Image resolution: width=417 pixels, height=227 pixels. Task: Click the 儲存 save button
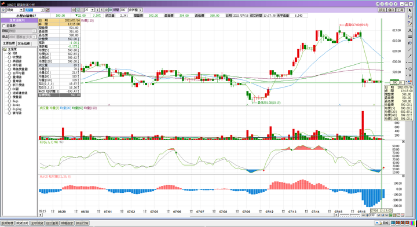[x=391, y=10]
